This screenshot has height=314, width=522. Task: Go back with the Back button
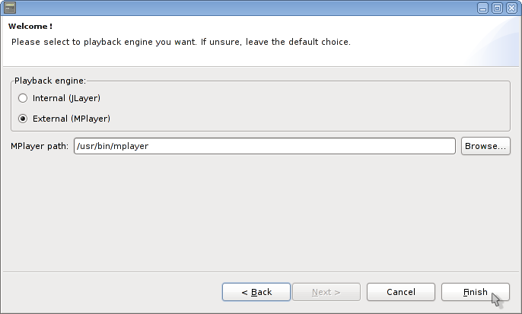pyautogui.click(x=256, y=292)
